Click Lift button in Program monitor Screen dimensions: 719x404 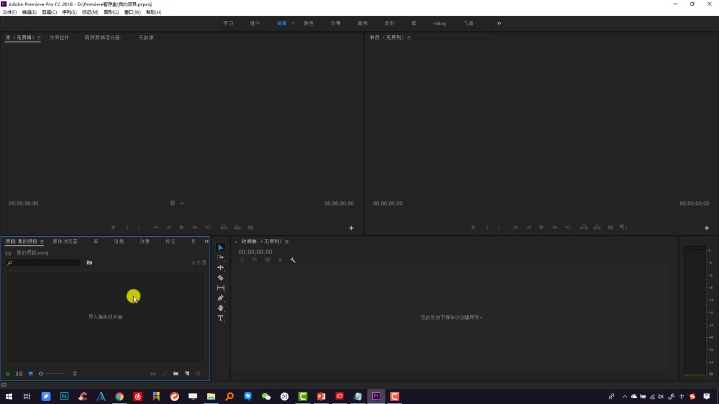tap(584, 227)
